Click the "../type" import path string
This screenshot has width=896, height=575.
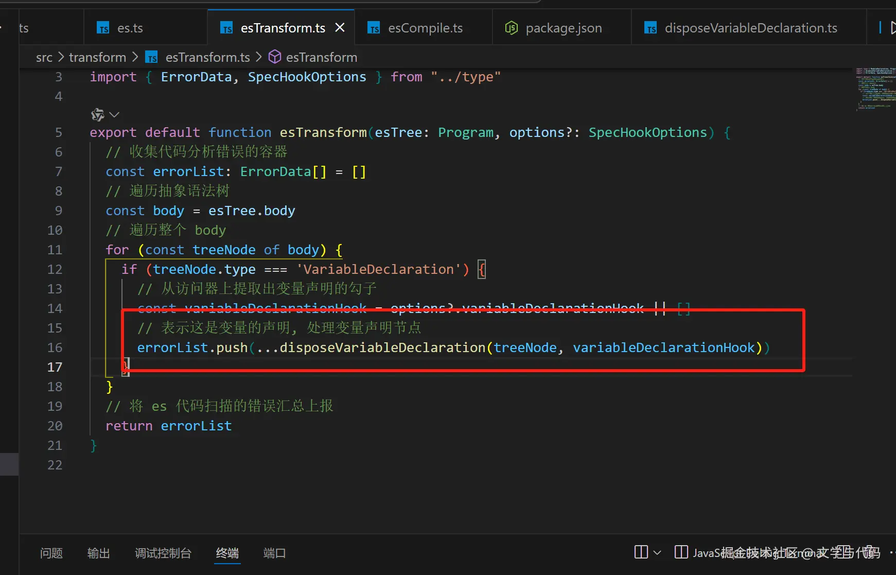(466, 77)
